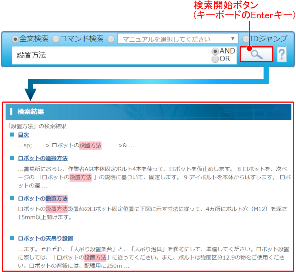Open the 目次 search result link

(x=23, y=135)
